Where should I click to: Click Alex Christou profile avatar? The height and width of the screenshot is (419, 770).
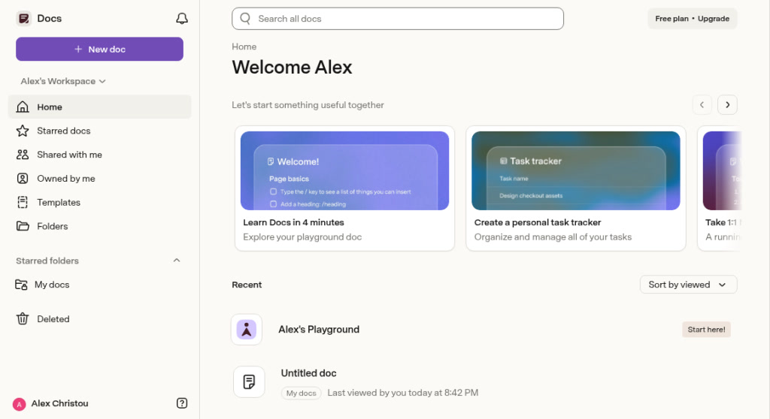[19, 404]
